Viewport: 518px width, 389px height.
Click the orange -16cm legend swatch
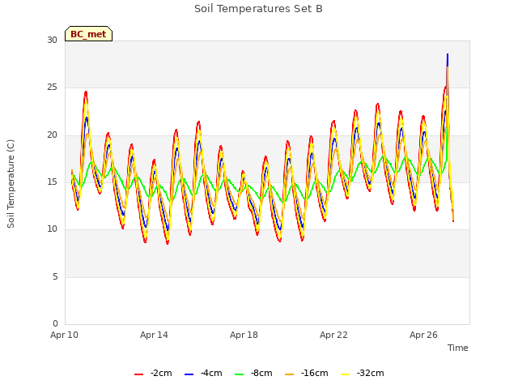(x=289, y=374)
